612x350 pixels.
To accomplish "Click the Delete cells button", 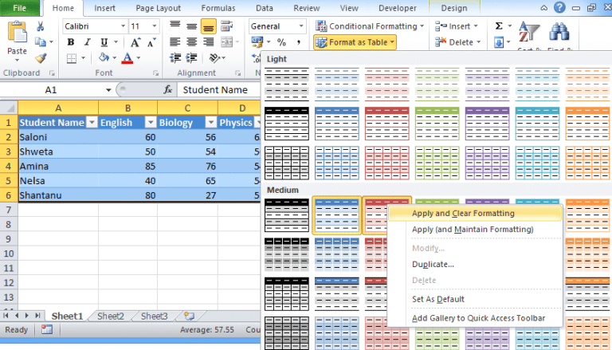I will point(457,42).
